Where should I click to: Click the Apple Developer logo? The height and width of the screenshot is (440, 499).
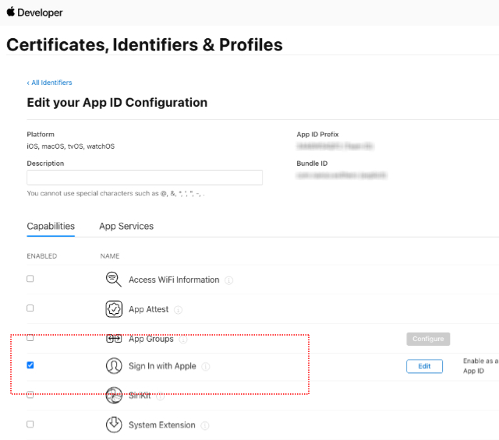click(34, 12)
